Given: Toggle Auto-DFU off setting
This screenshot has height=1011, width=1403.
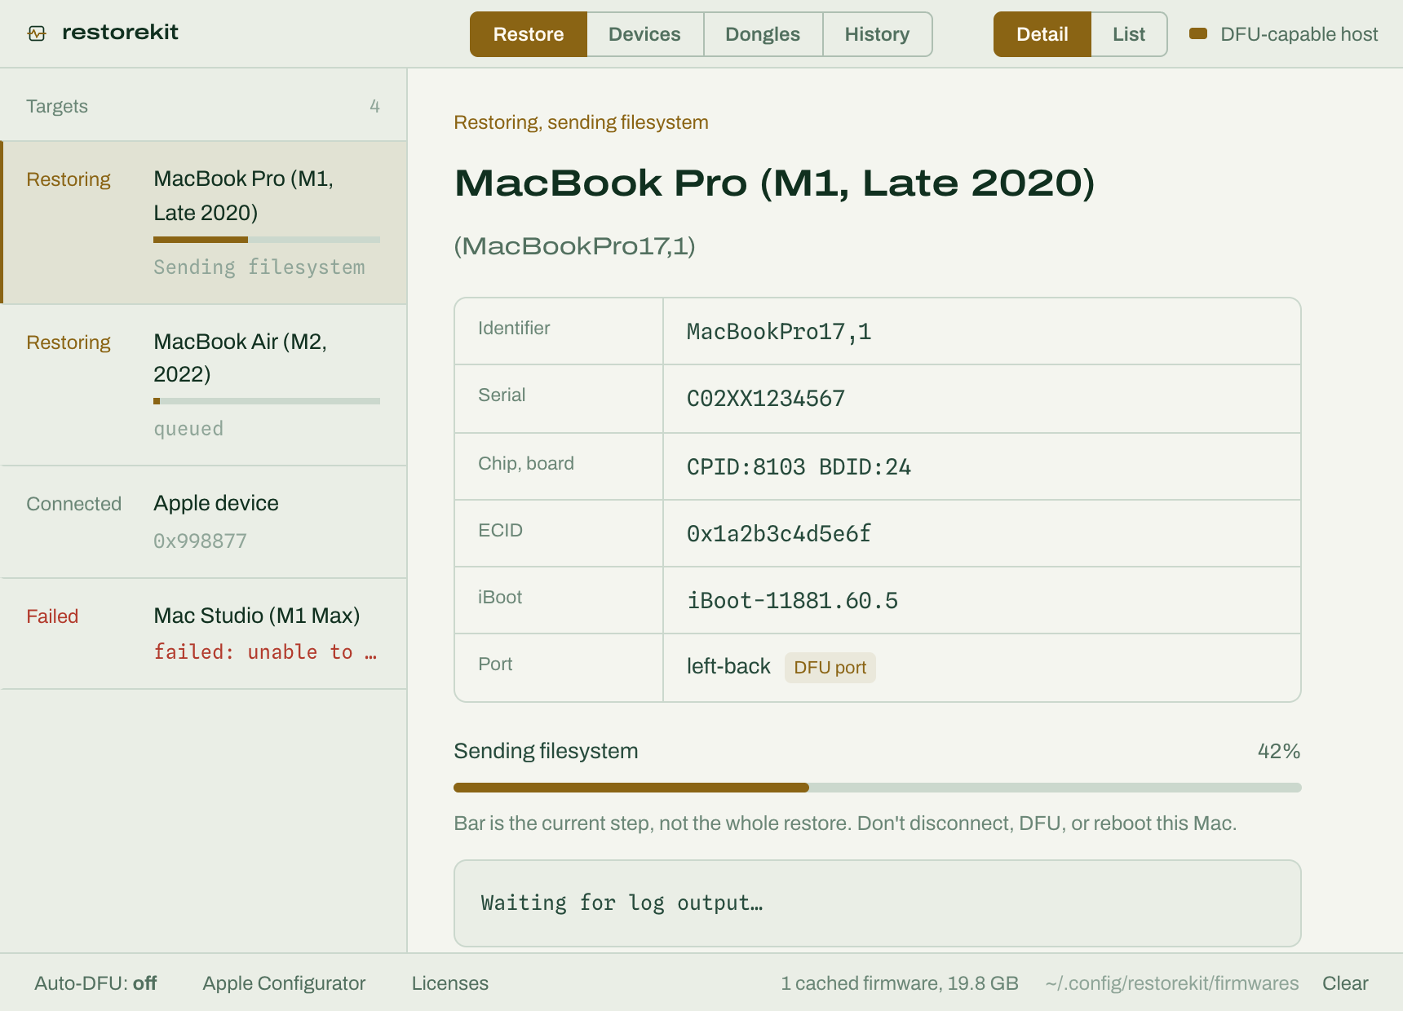Looking at the screenshot, I should click(x=95, y=983).
